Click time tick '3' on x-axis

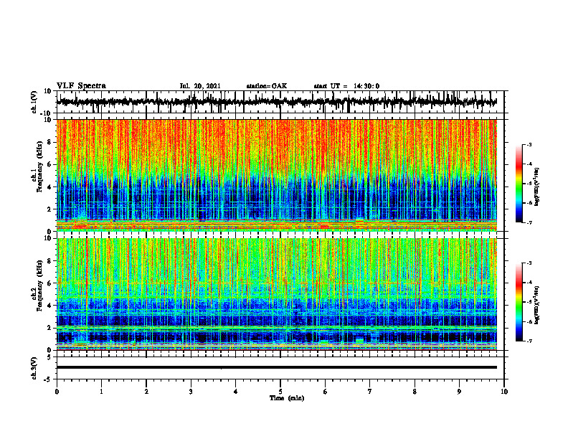191,392
